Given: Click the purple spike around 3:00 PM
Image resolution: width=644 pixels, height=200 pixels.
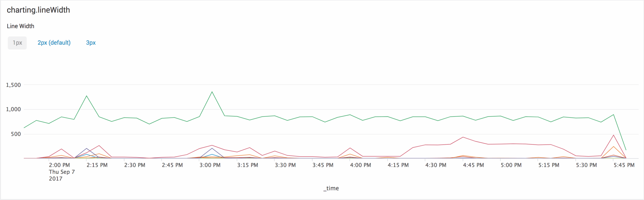Looking at the screenshot, I should click(x=212, y=148).
